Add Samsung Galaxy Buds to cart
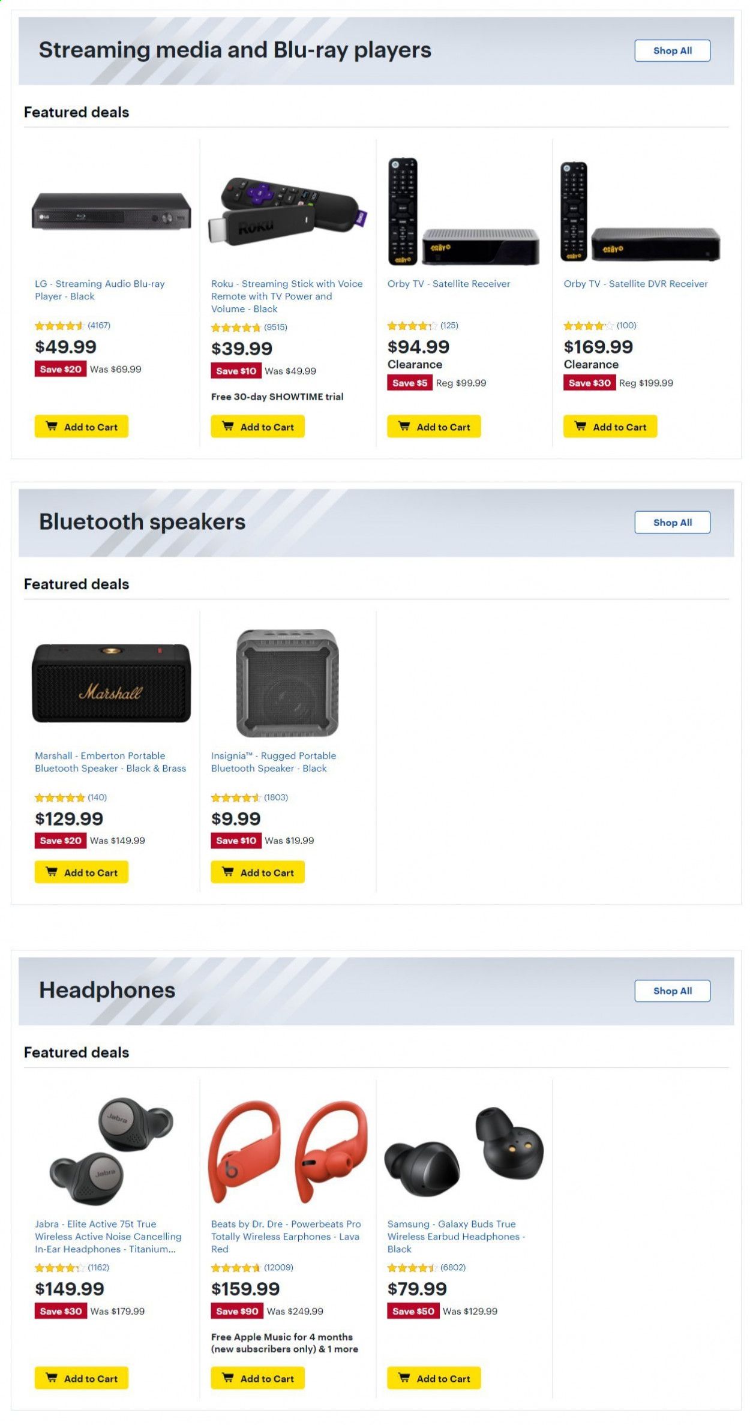Viewport: 750px width, 1425px height. click(434, 1378)
